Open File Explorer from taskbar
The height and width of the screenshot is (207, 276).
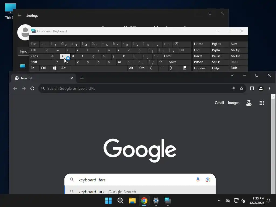click(132, 201)
